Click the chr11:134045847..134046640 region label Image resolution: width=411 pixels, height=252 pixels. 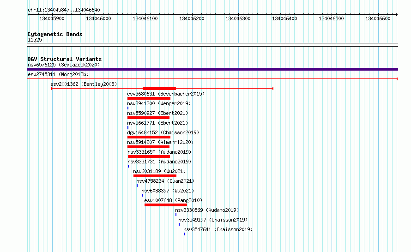click(64, 10)
